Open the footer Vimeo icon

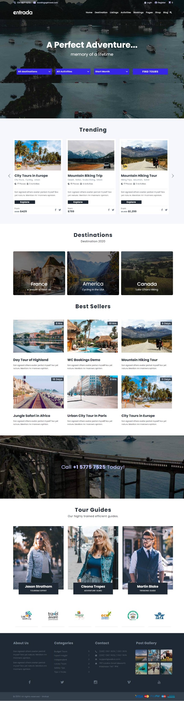129,682
